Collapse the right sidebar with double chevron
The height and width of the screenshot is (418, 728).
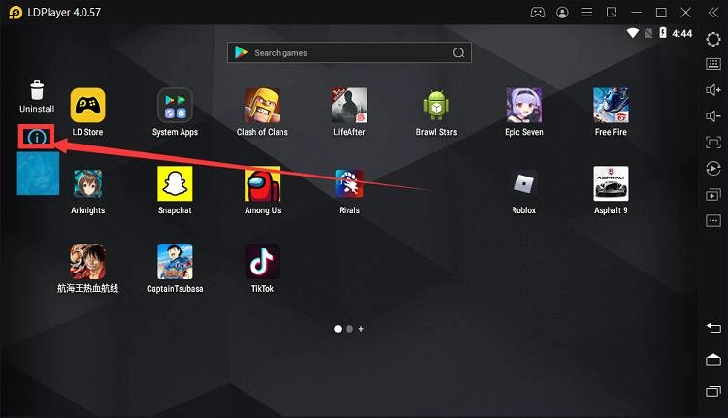click(714, 13)
